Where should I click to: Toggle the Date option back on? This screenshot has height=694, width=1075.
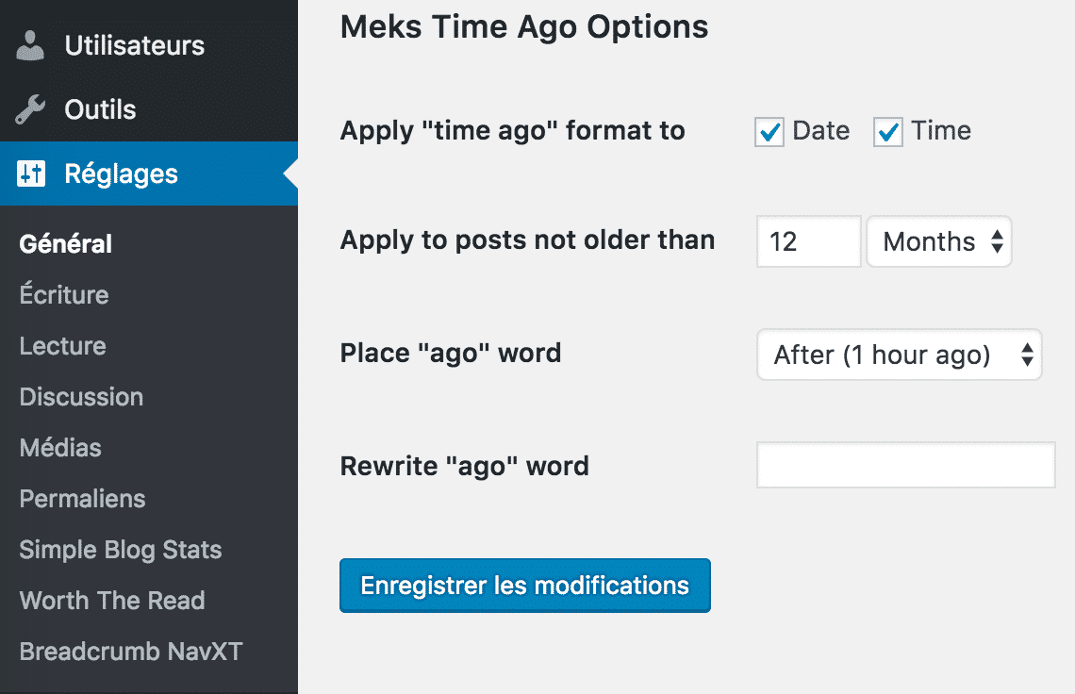769,132
